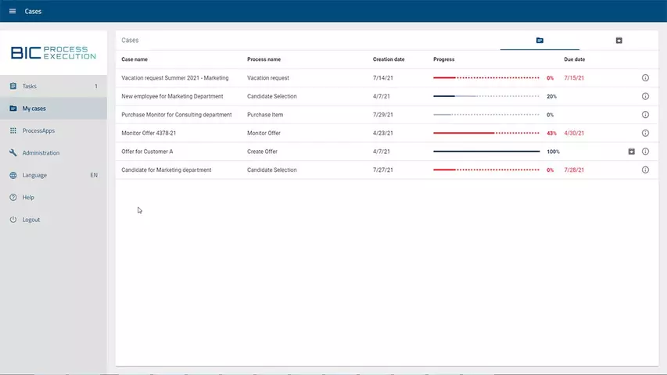Open the Help page
Image resolution: width=667 pixels, height=375 pixels.
pyautogui.click(x=28, y=198)
